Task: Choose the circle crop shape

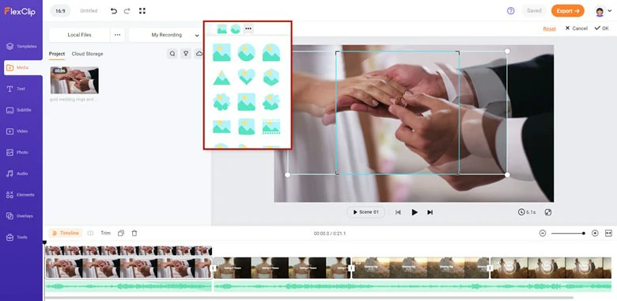Action: (x=246, y=52)
